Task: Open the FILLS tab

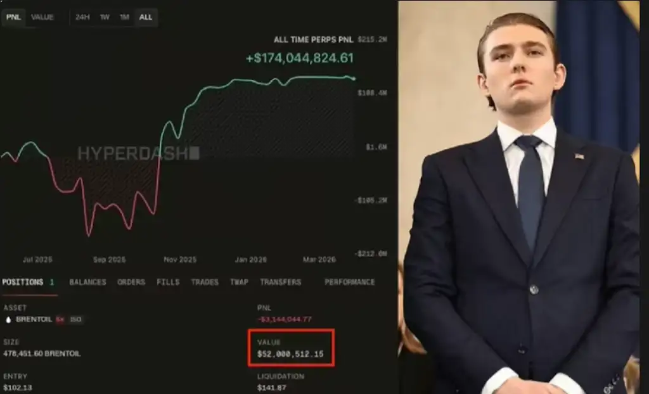Action: click(x=168, y=283)
